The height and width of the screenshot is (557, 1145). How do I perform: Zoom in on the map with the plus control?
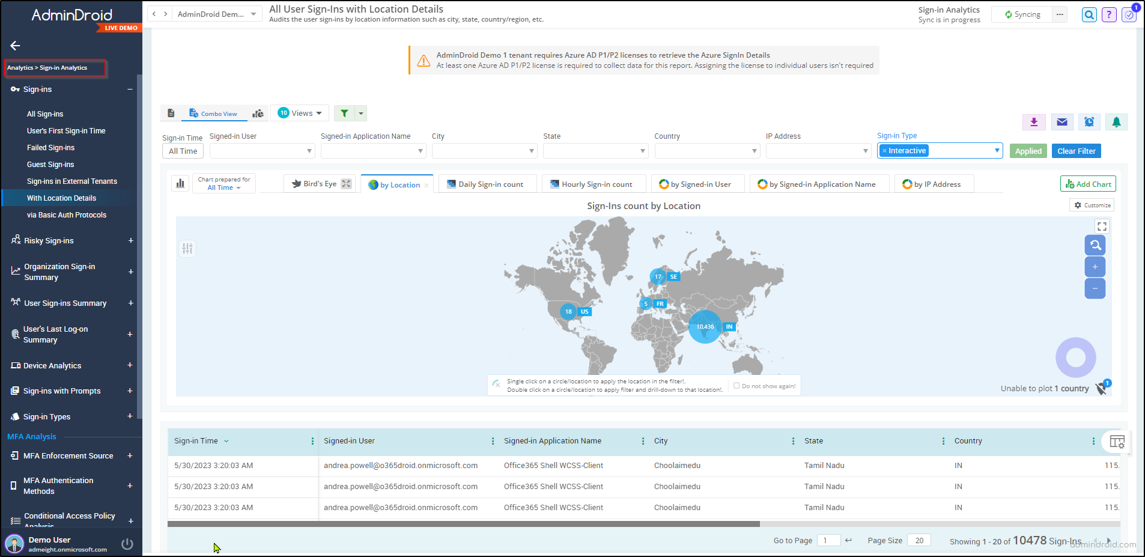point(1095,267)
